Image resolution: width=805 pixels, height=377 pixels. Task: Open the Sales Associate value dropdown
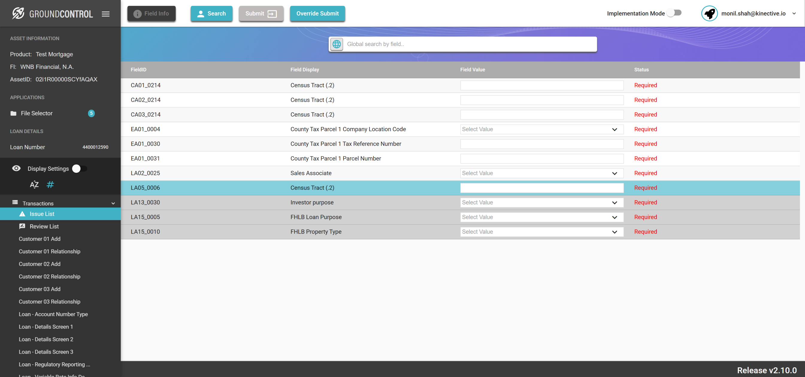pyautogui.click(x=541, y=173)
